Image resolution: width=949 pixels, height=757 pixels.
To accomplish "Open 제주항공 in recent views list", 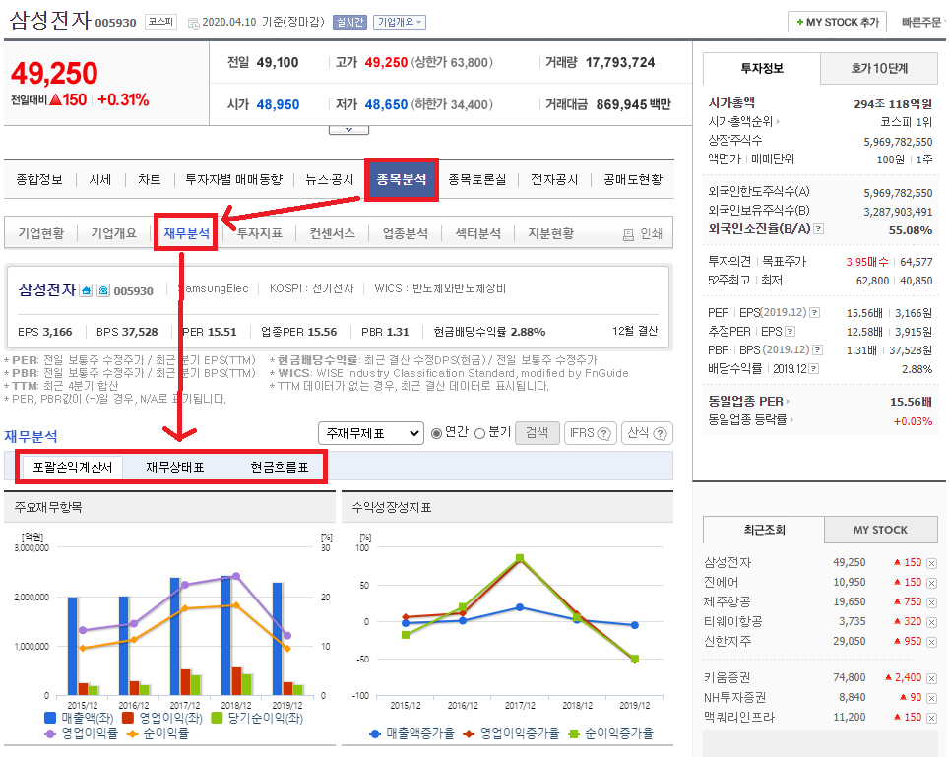I will coord(727,602).
